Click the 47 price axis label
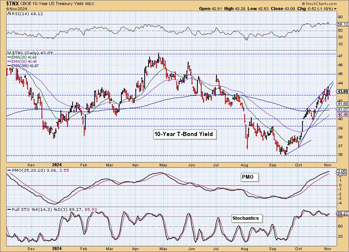 coord(340,56)
